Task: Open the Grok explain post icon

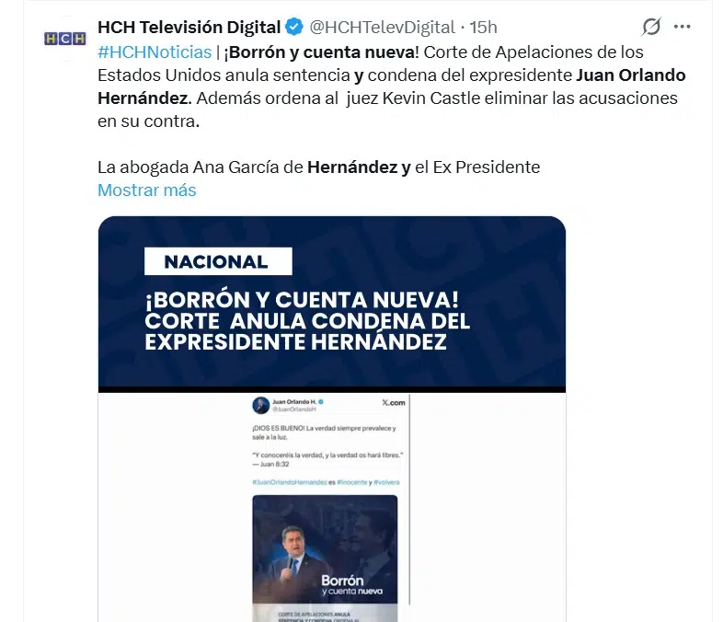Action: 651,27
